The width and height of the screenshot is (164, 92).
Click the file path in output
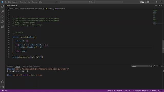pos(44,69)
